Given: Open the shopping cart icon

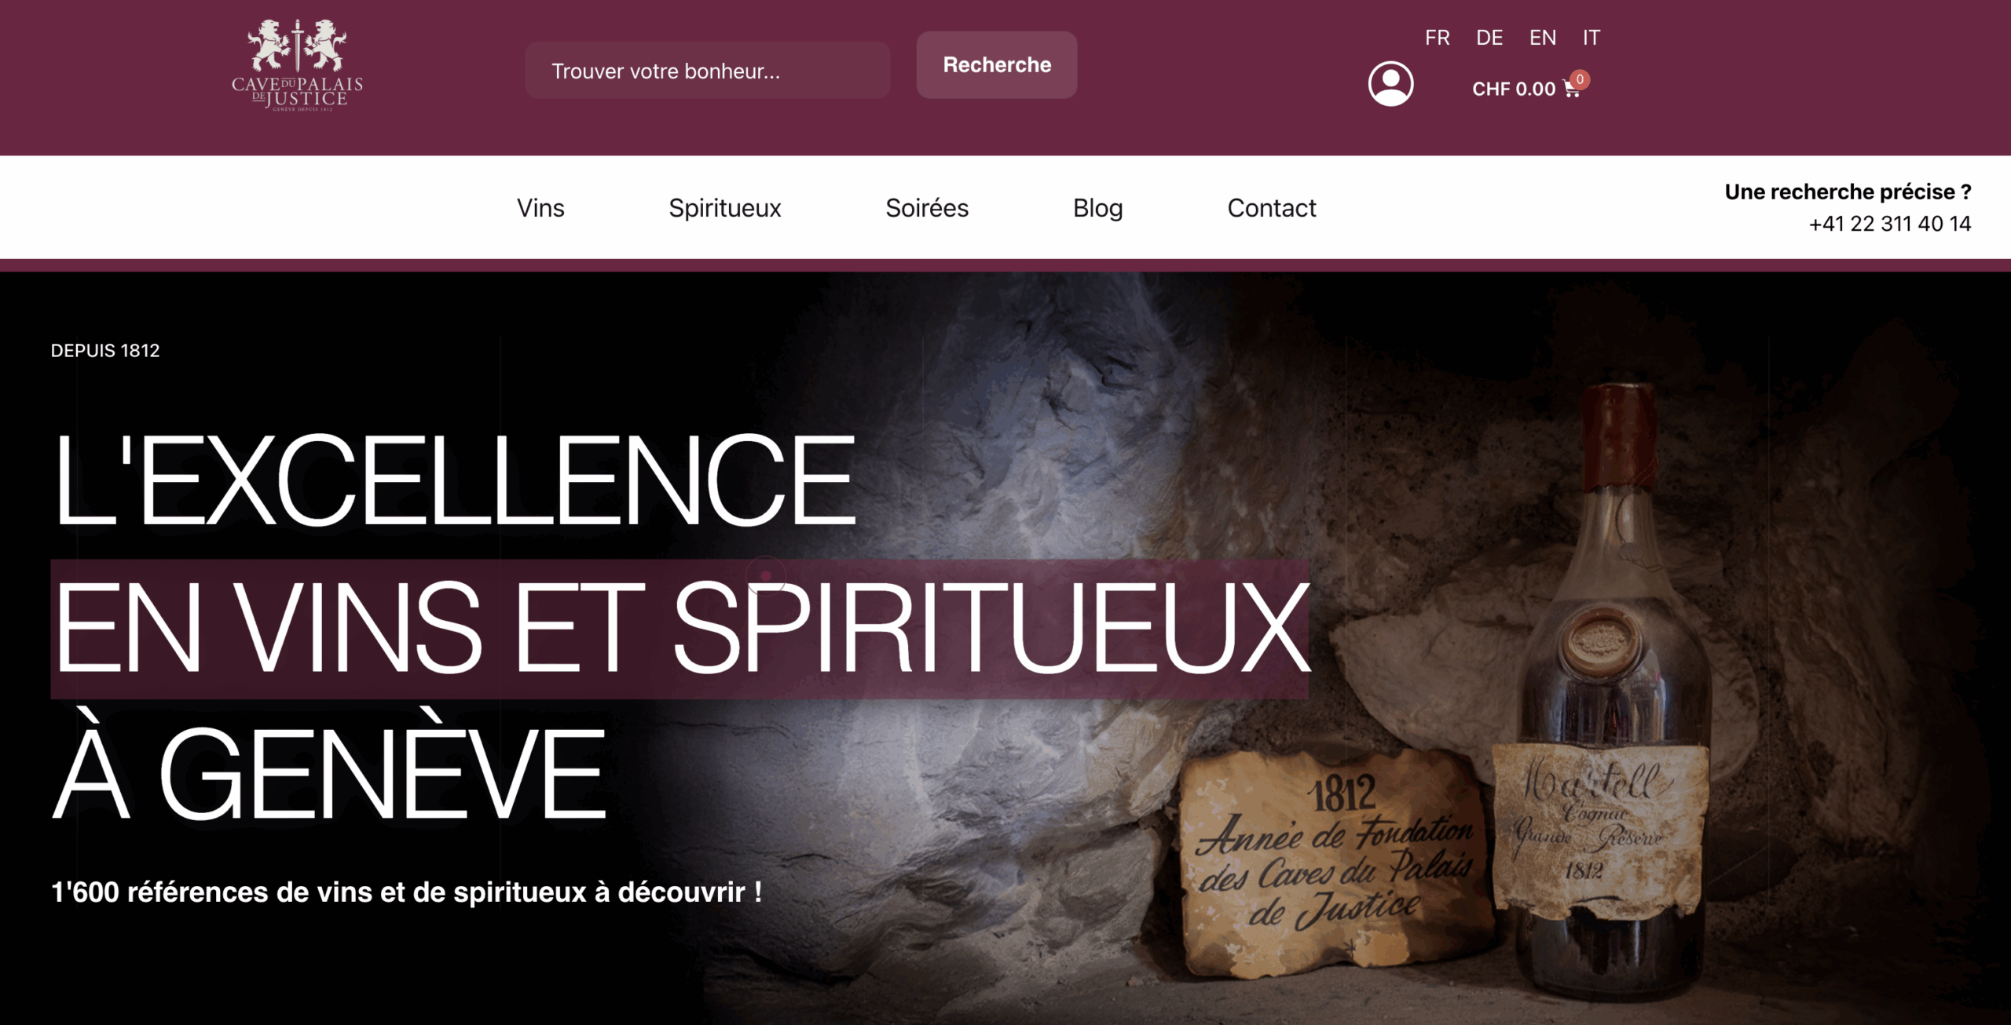Looking at the screenshot, I should 1571,89.
